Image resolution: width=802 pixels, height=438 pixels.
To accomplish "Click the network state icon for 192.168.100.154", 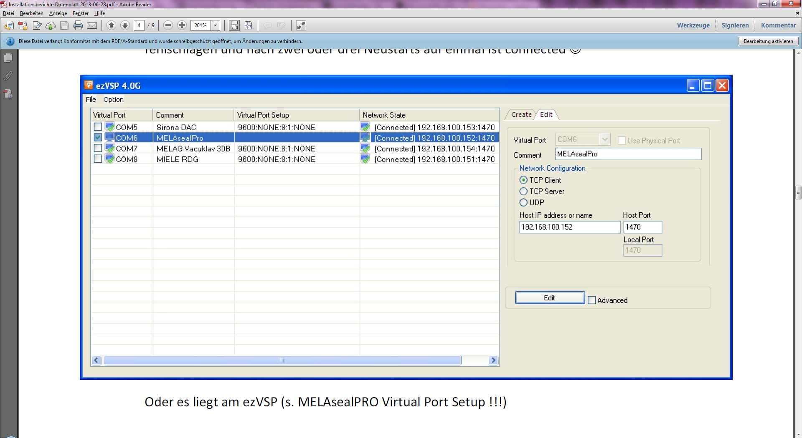I will pyautogui.click(x=365, y=149).
